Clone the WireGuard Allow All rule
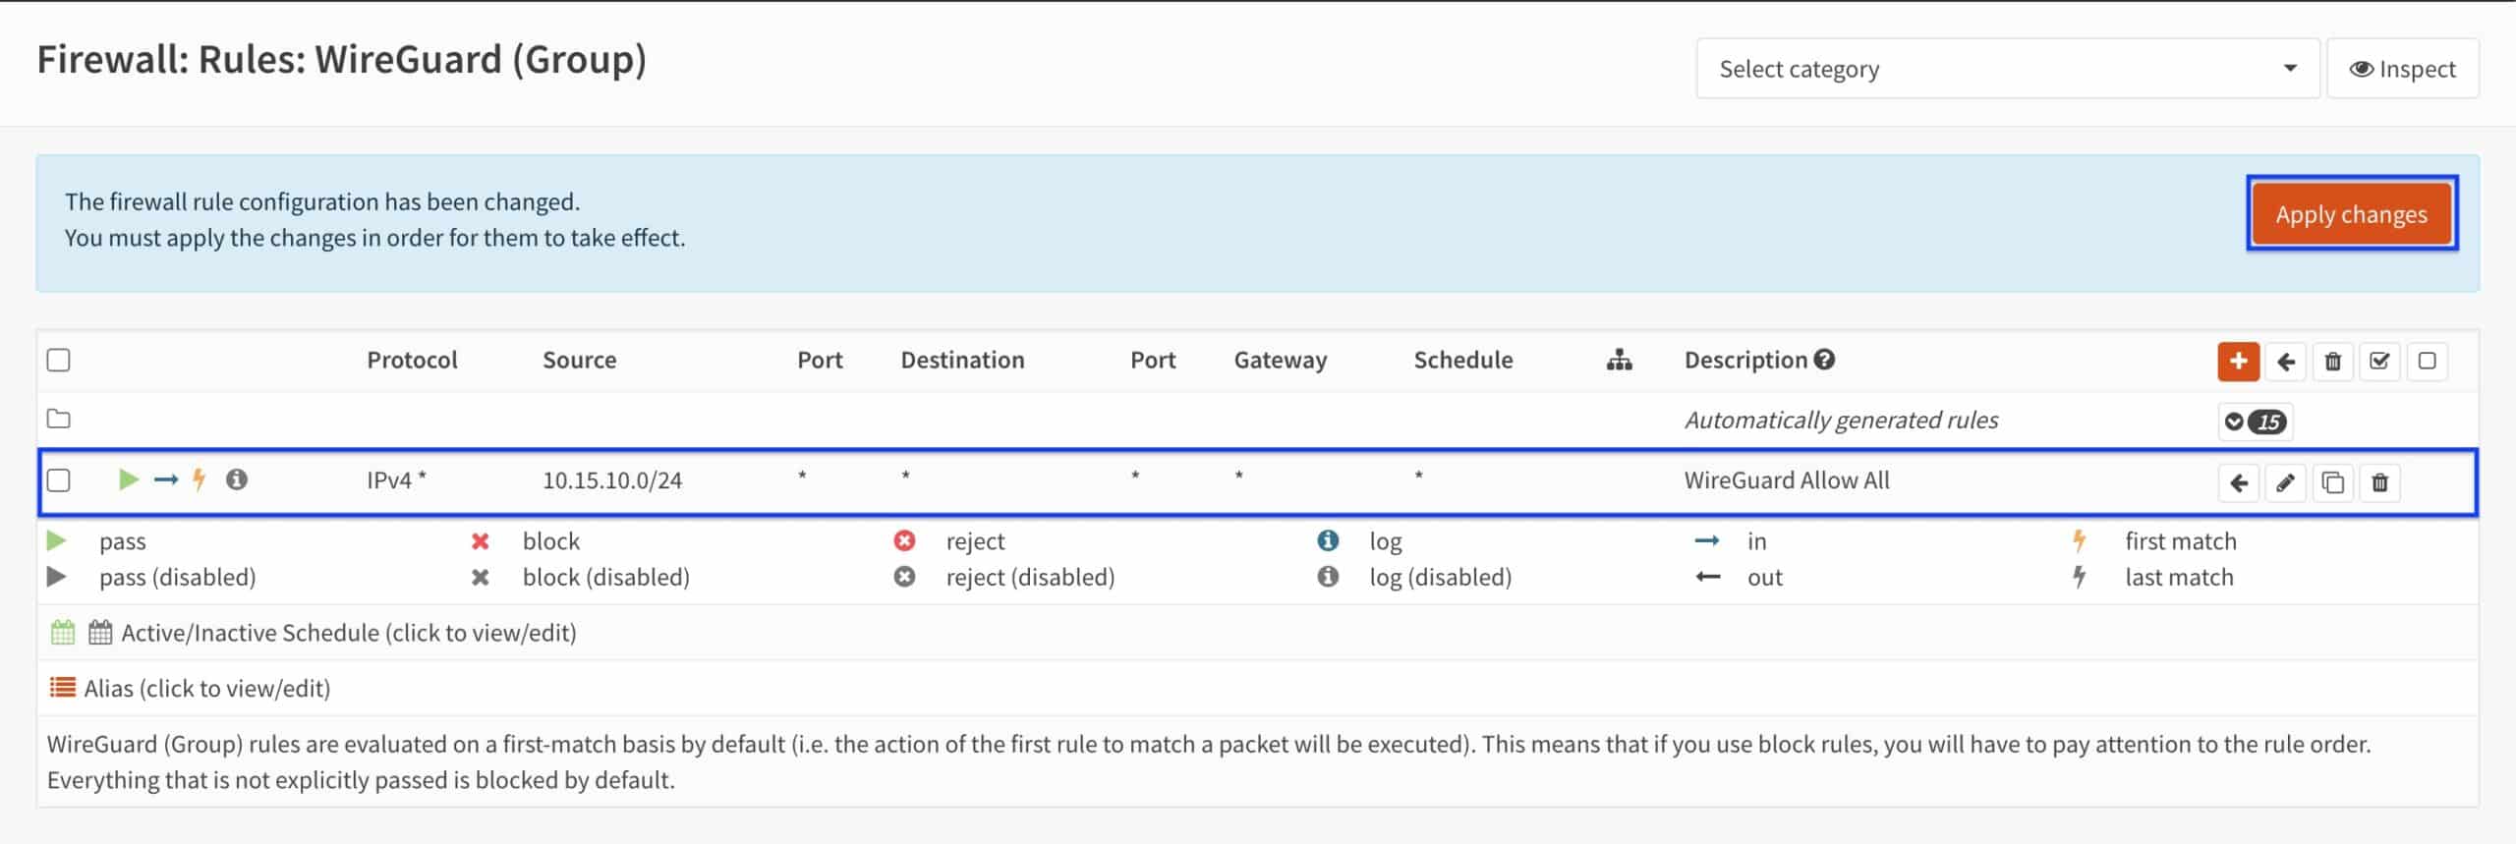Screen dimensions: 2516x844 (2333, 482)
